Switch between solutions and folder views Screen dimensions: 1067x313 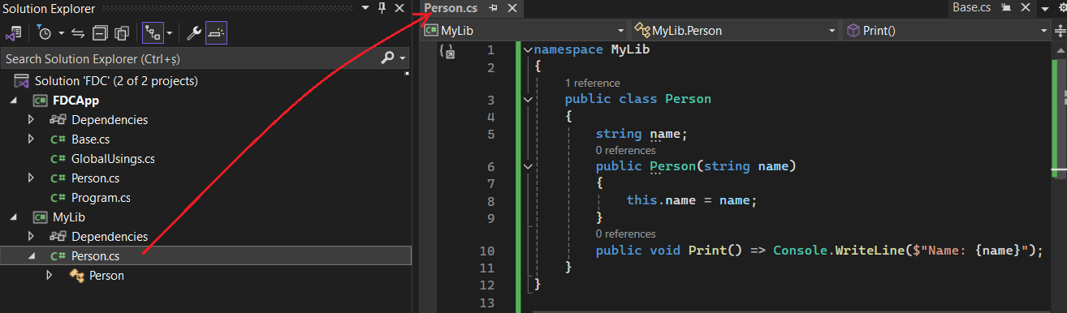click(x=14, y=33)
